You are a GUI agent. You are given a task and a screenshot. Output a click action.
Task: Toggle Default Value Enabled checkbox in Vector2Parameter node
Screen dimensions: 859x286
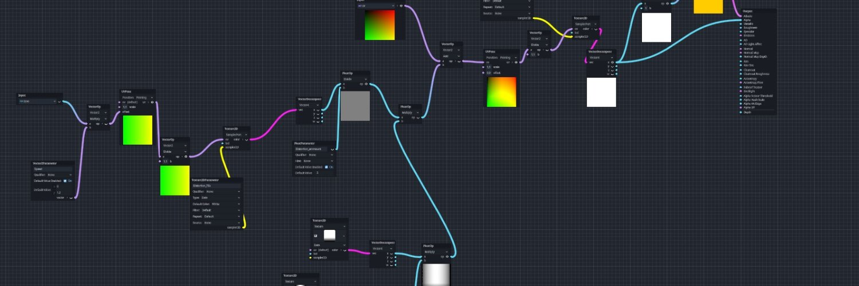click(x=65, y=181)
